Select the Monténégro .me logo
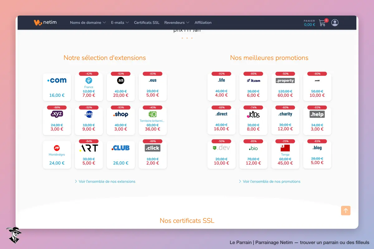This screenshot has height=249, width=374. pyautogui.click(x=57, y=148)
